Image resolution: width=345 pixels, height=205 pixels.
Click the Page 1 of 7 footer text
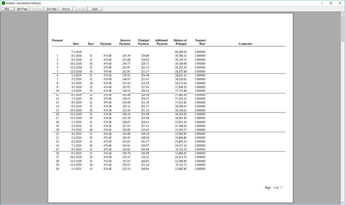(273, 187)
